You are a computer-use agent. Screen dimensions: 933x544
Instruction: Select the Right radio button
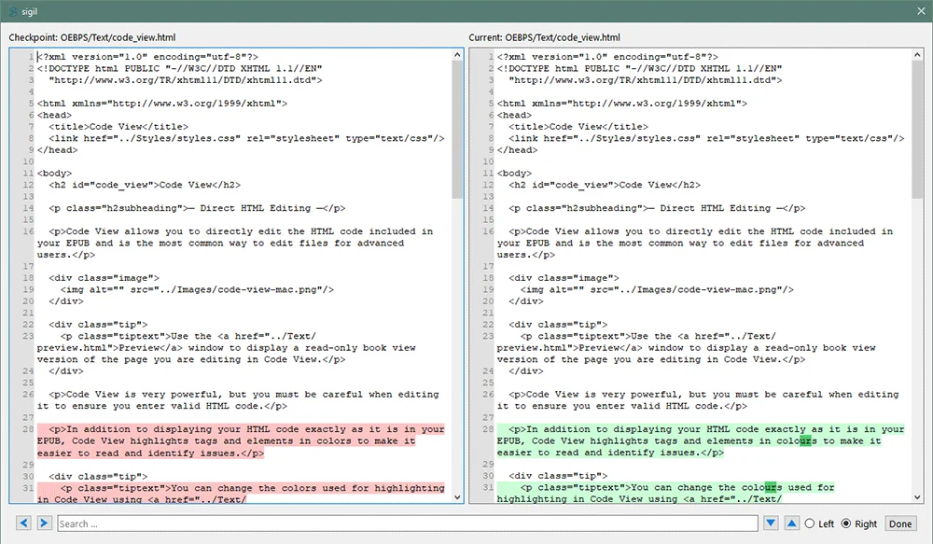846,523
